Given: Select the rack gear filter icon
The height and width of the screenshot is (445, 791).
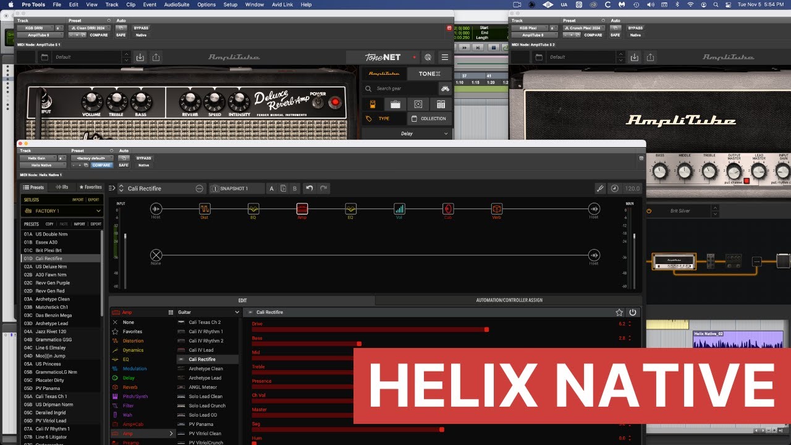Looking at the screenshot, I should click(x=441, y=104).
